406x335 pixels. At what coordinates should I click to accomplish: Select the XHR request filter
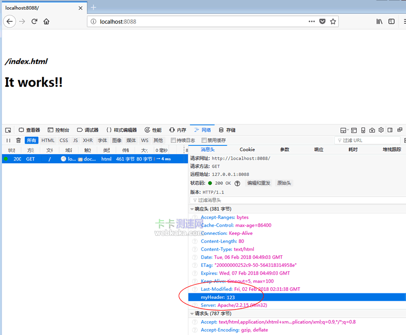(x=88, y=140)
